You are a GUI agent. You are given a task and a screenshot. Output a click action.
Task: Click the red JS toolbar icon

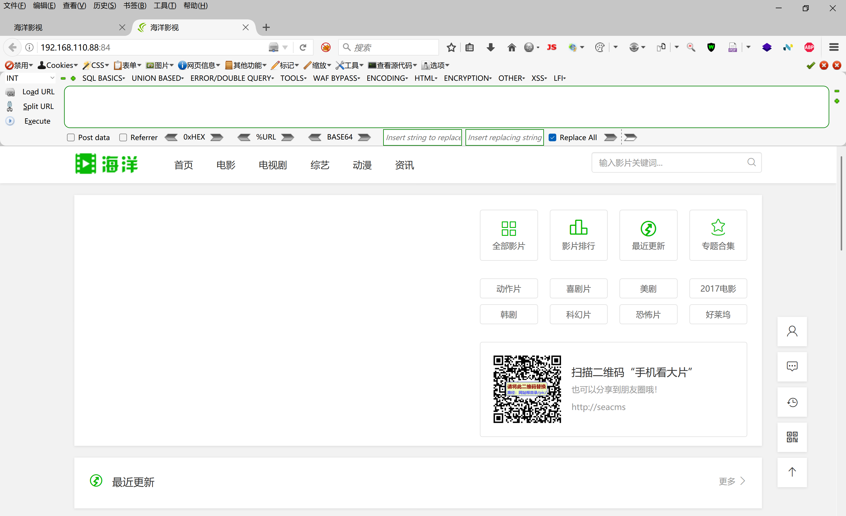click(551, 47)
